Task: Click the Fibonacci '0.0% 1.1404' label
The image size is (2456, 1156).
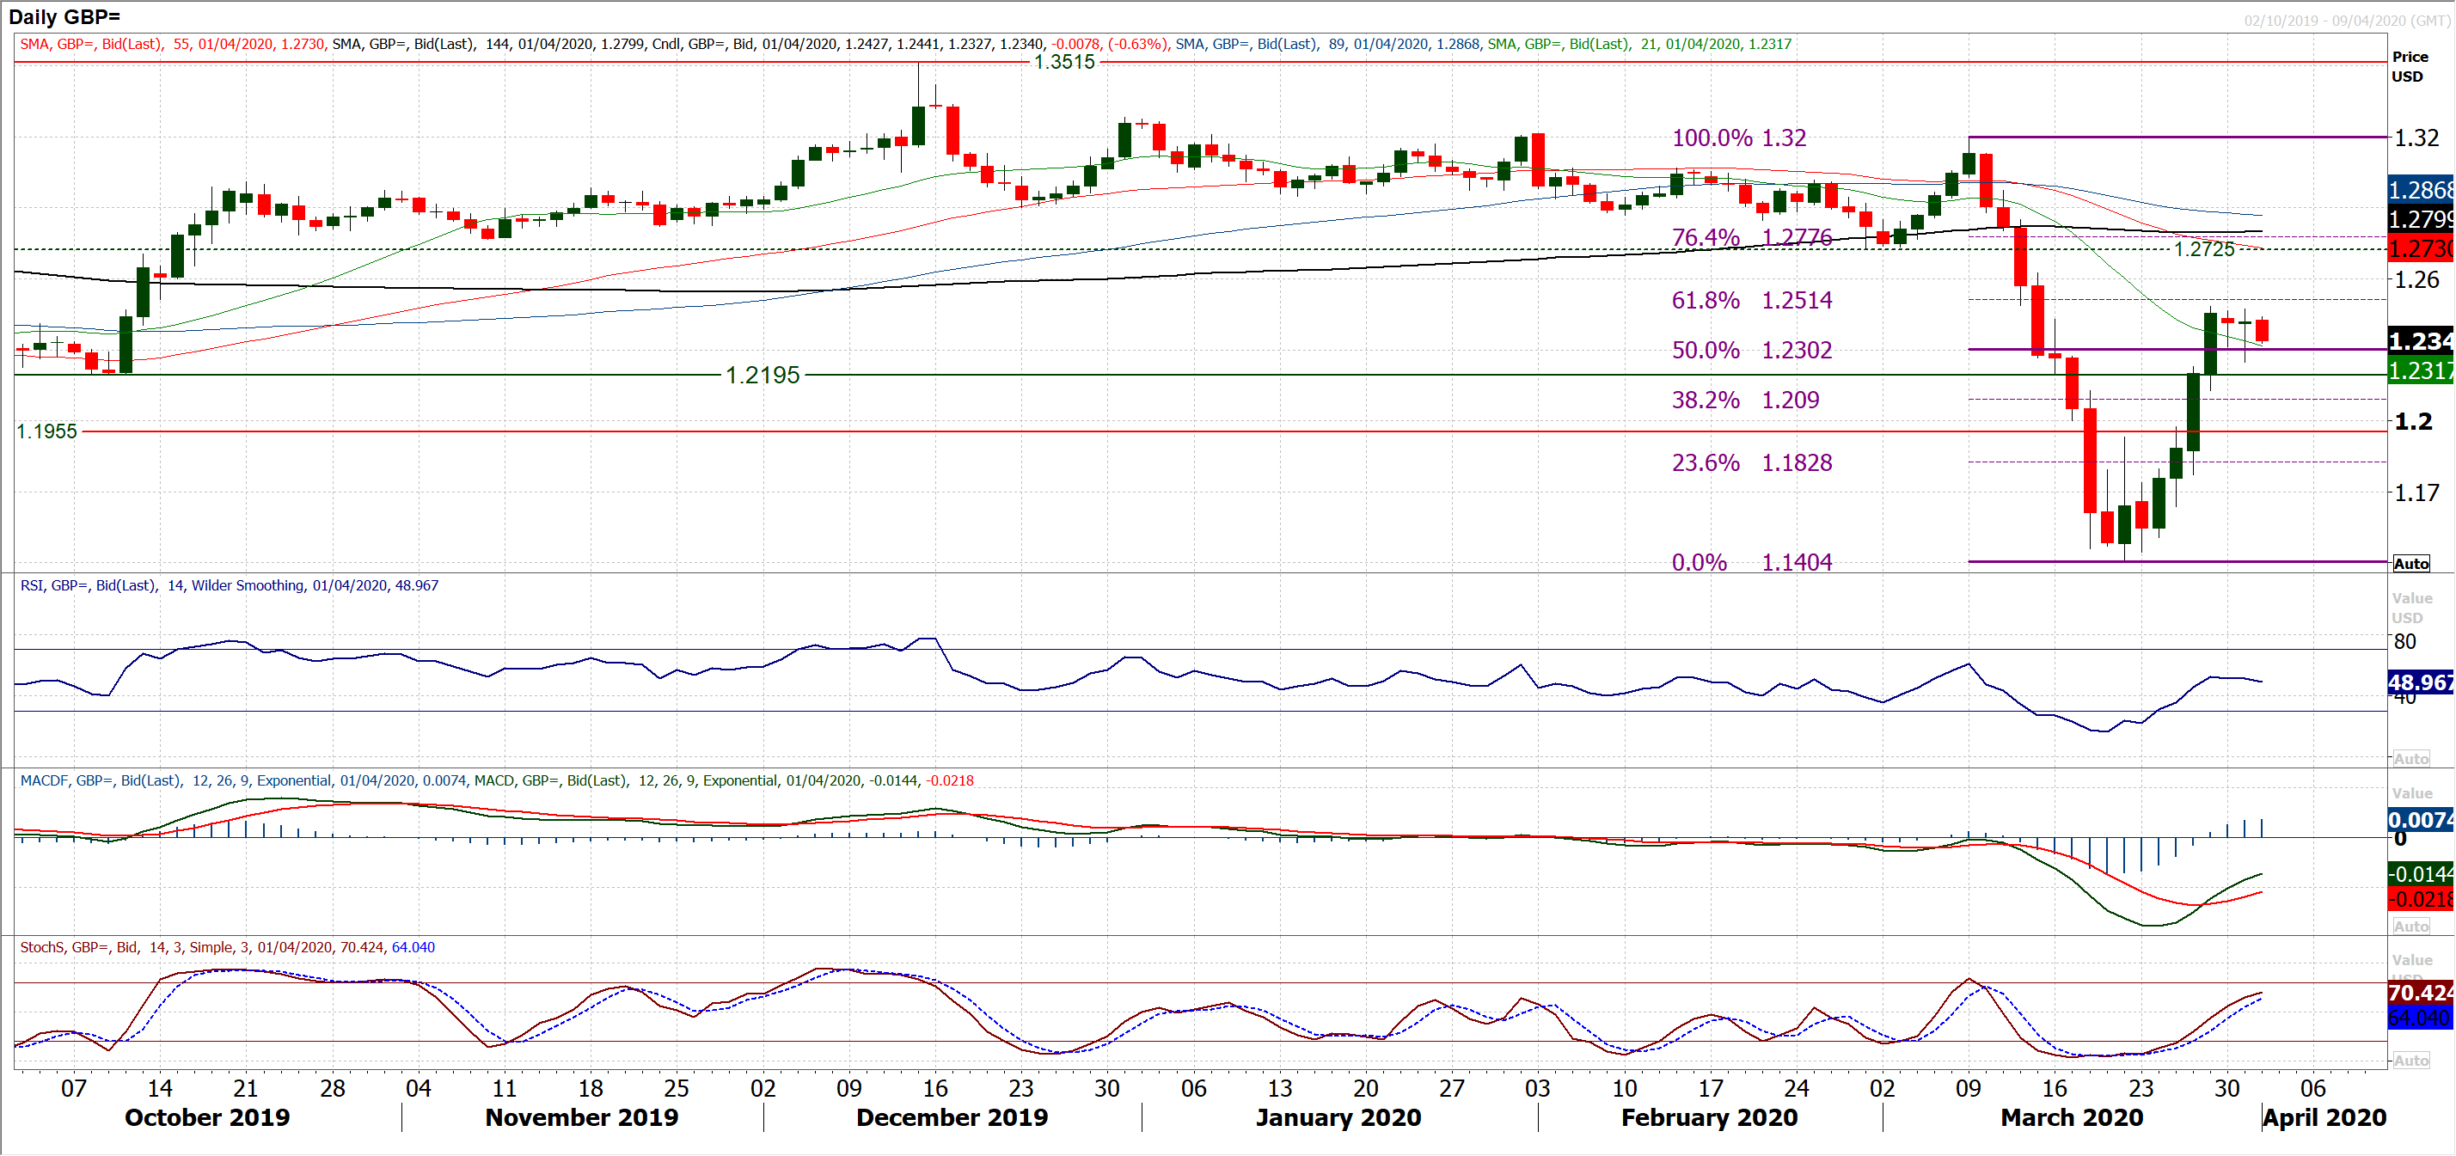Action: (1751, 562)
